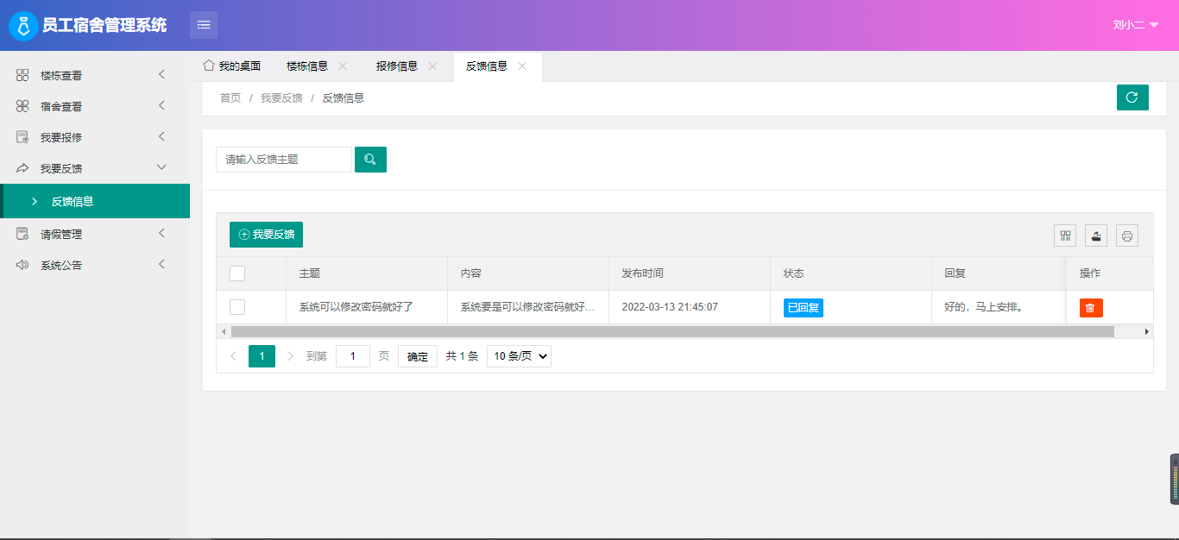Expand the 楼栋查看 menu chevron
The image size is (1179, 540).
click(161, 75)
